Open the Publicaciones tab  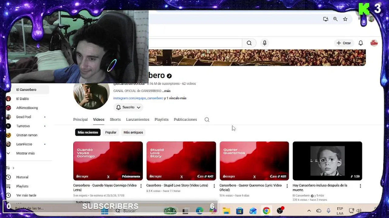coord(185,120)
